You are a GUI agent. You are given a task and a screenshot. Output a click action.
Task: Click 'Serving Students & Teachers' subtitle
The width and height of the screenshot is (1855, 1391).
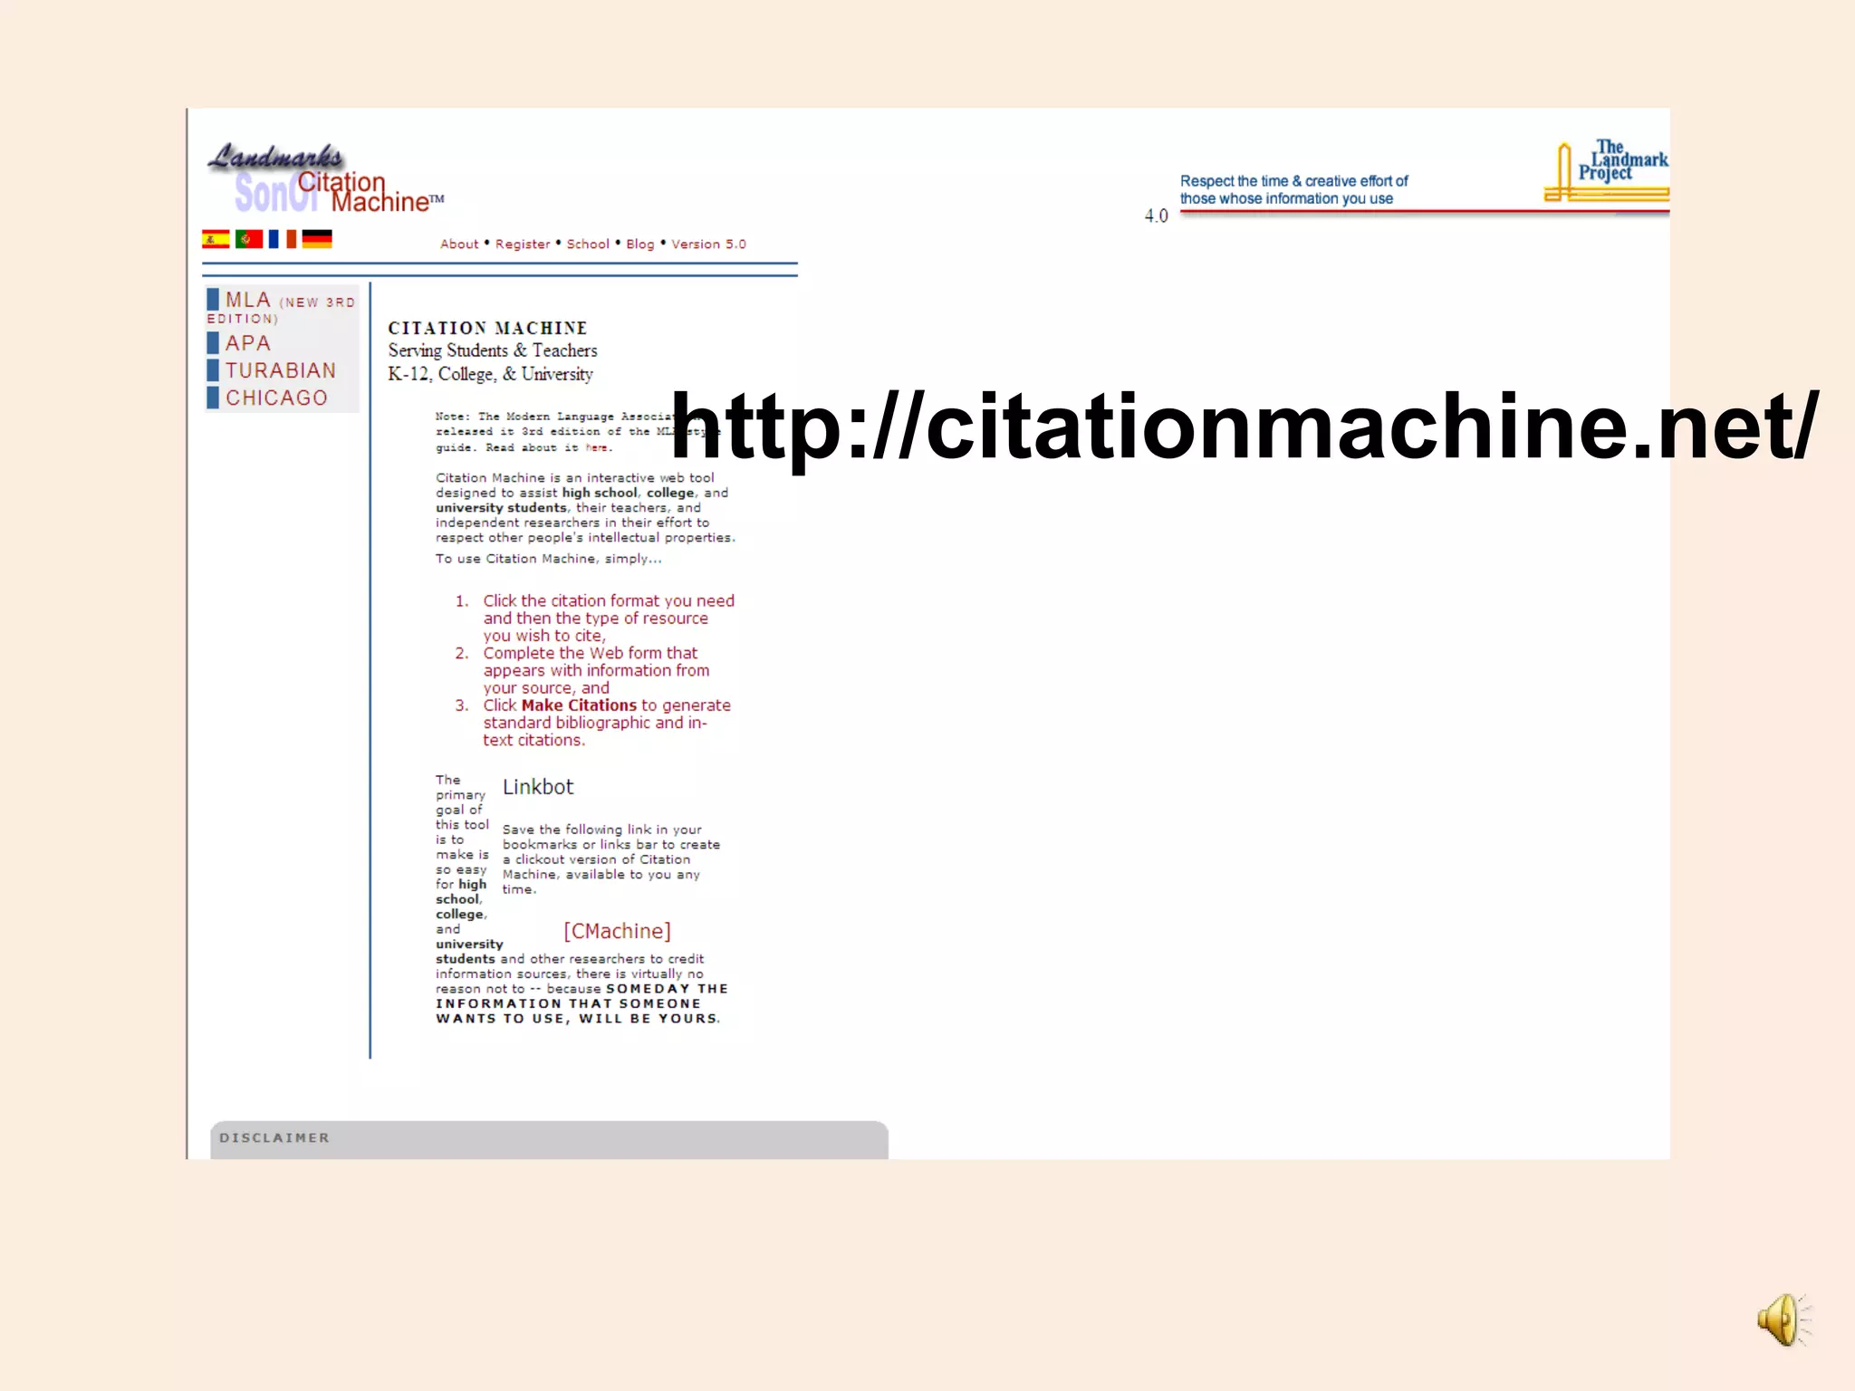coord(493,350)
